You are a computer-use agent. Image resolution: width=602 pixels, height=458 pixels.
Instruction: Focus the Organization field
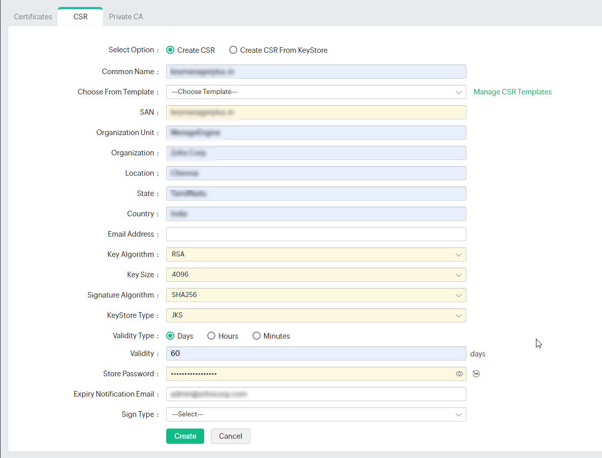point(316,153)
